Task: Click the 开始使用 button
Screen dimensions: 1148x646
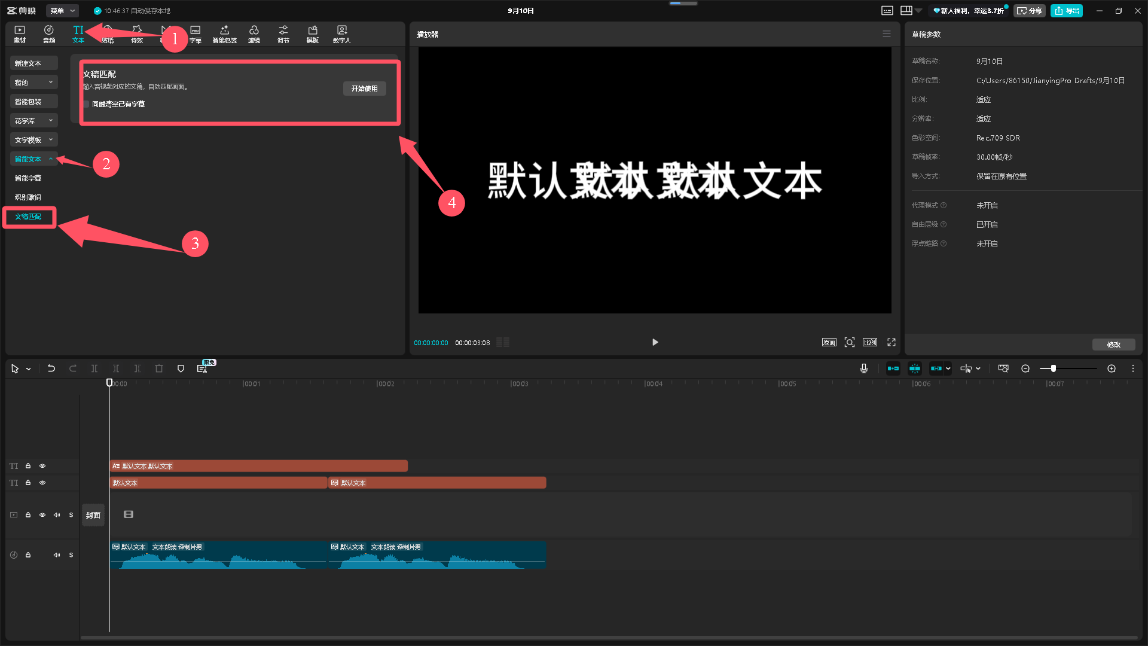Action: click(364, 89)
